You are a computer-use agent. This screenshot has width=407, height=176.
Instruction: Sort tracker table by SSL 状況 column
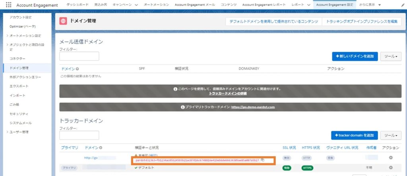289,148
